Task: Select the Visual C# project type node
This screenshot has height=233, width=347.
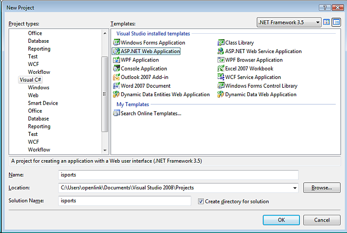Action: [30, 80]
